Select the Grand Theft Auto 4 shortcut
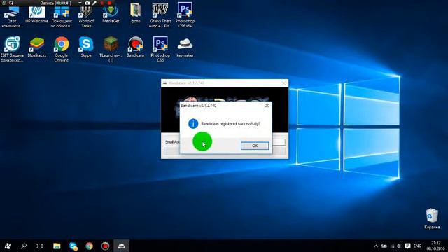 pyautogui.click(x=160, y=15)
